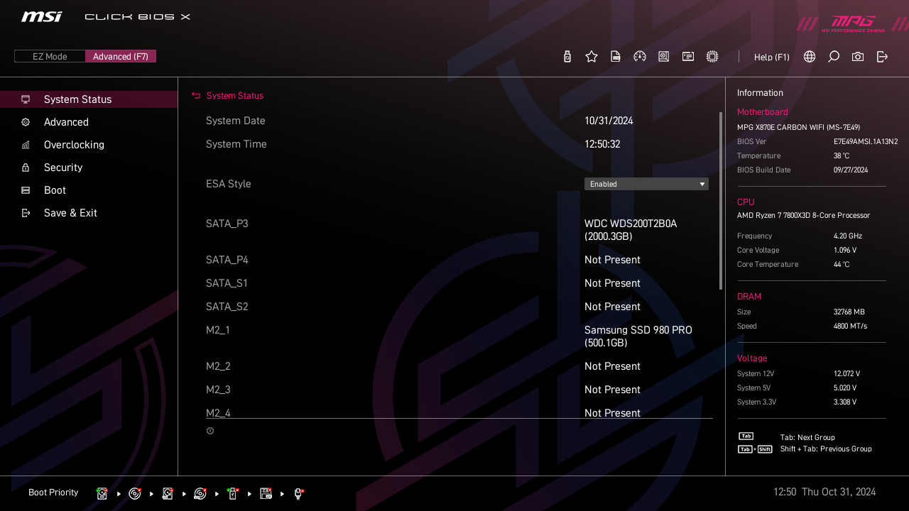Select the M2_3 row label
Screen dimensions: 909x511
pos(218,390)
